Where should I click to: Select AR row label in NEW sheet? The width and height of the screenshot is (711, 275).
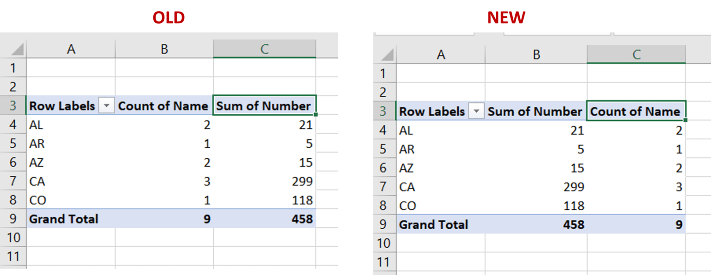407,150
